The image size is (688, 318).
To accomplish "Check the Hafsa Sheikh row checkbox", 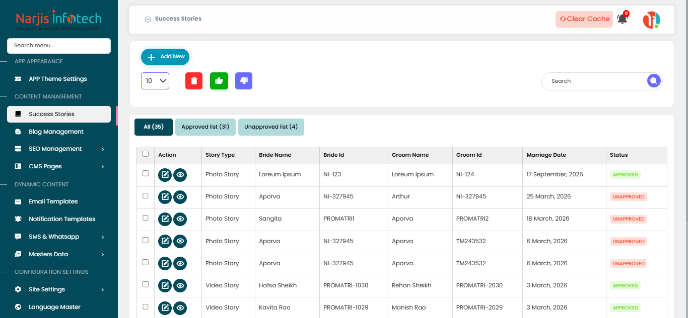I will [x=146, y=284].
